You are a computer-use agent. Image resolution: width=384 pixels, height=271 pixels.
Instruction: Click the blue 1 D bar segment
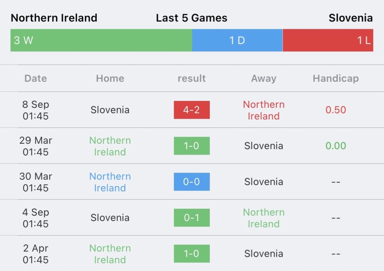coord(237,40)
